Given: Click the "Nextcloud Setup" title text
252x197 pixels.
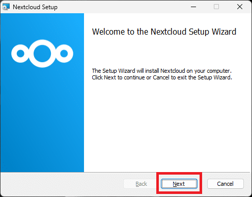Looking at the screenshot, I should point(35,7).
